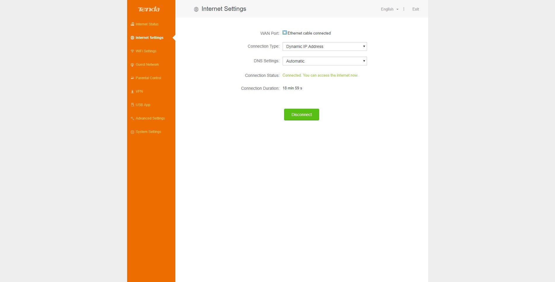The height and width of the screenshot is (282, 555).
Task: Open the USB App section
Action: click(x=143, y=105)
